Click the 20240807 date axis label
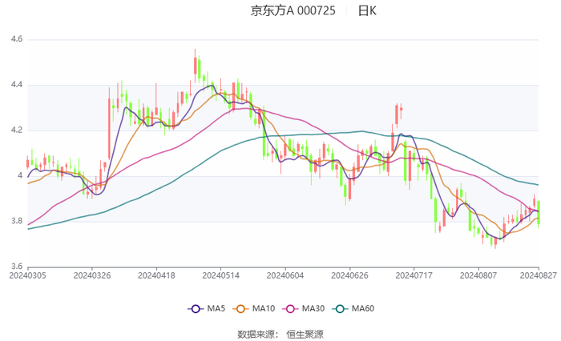The width and height of the screenshot is (561, 341). point(478,275)
